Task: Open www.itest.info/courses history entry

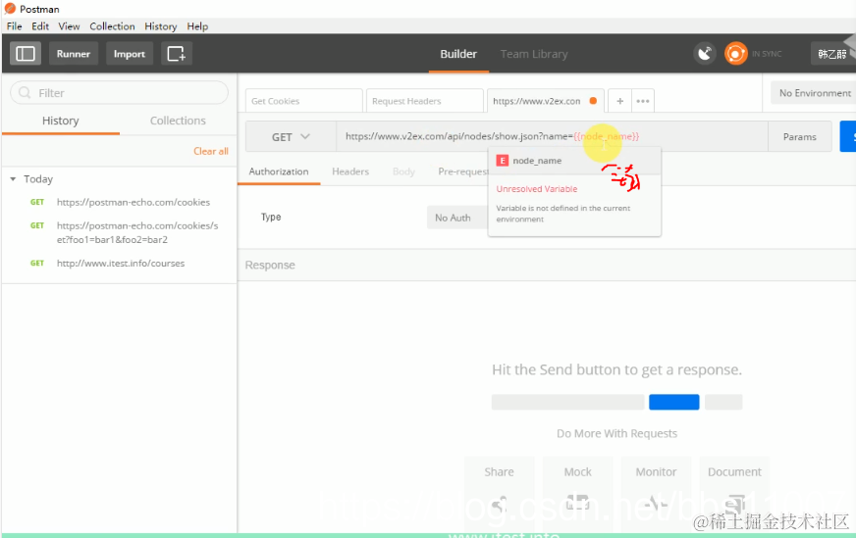Action: point(121,264)
